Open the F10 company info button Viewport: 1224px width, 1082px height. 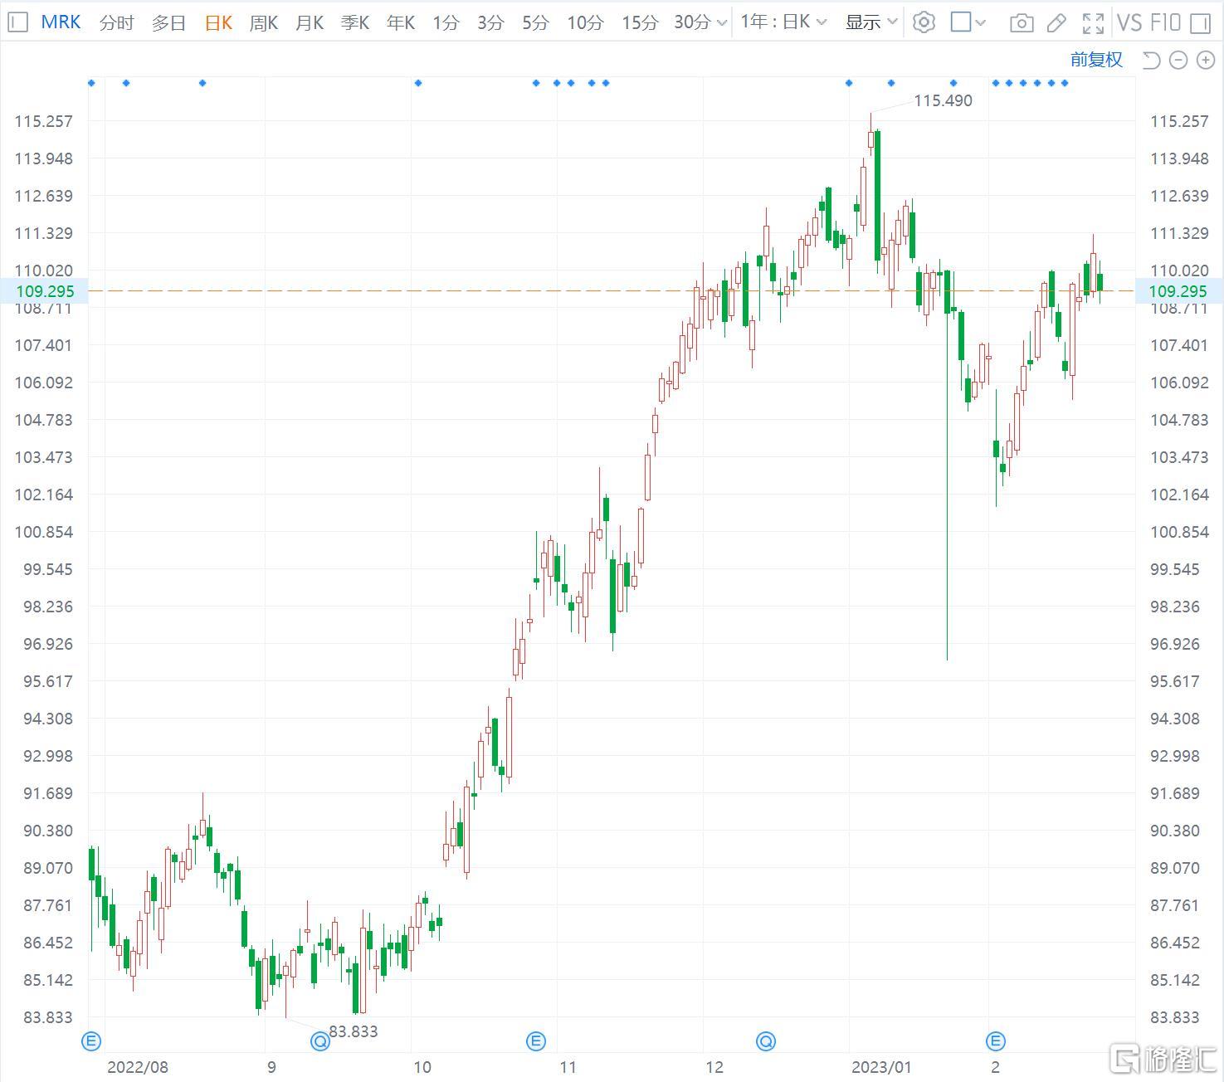tap(1165, 22)
